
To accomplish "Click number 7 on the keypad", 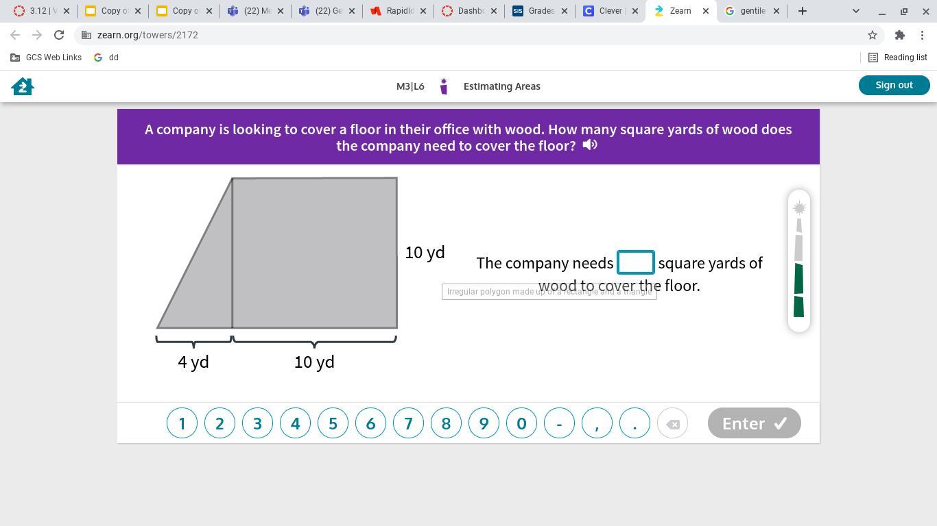I will point(408,424).
